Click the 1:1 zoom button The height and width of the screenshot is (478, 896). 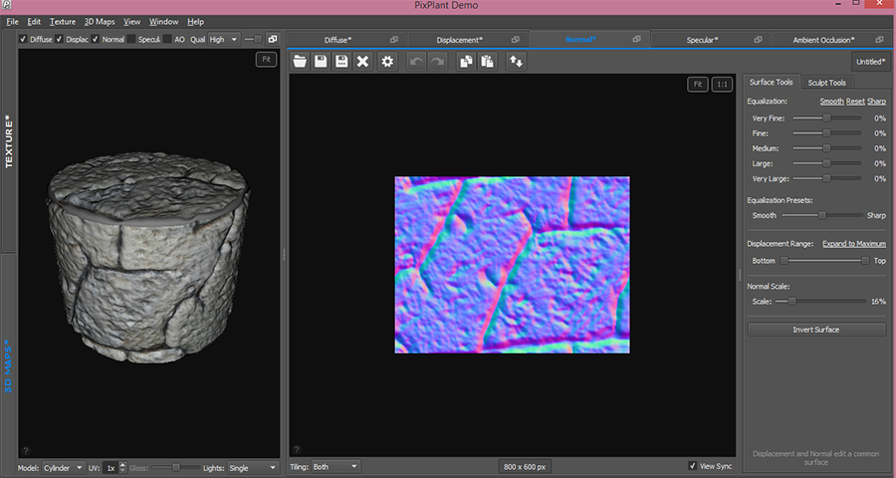click(x=724, y=85)
